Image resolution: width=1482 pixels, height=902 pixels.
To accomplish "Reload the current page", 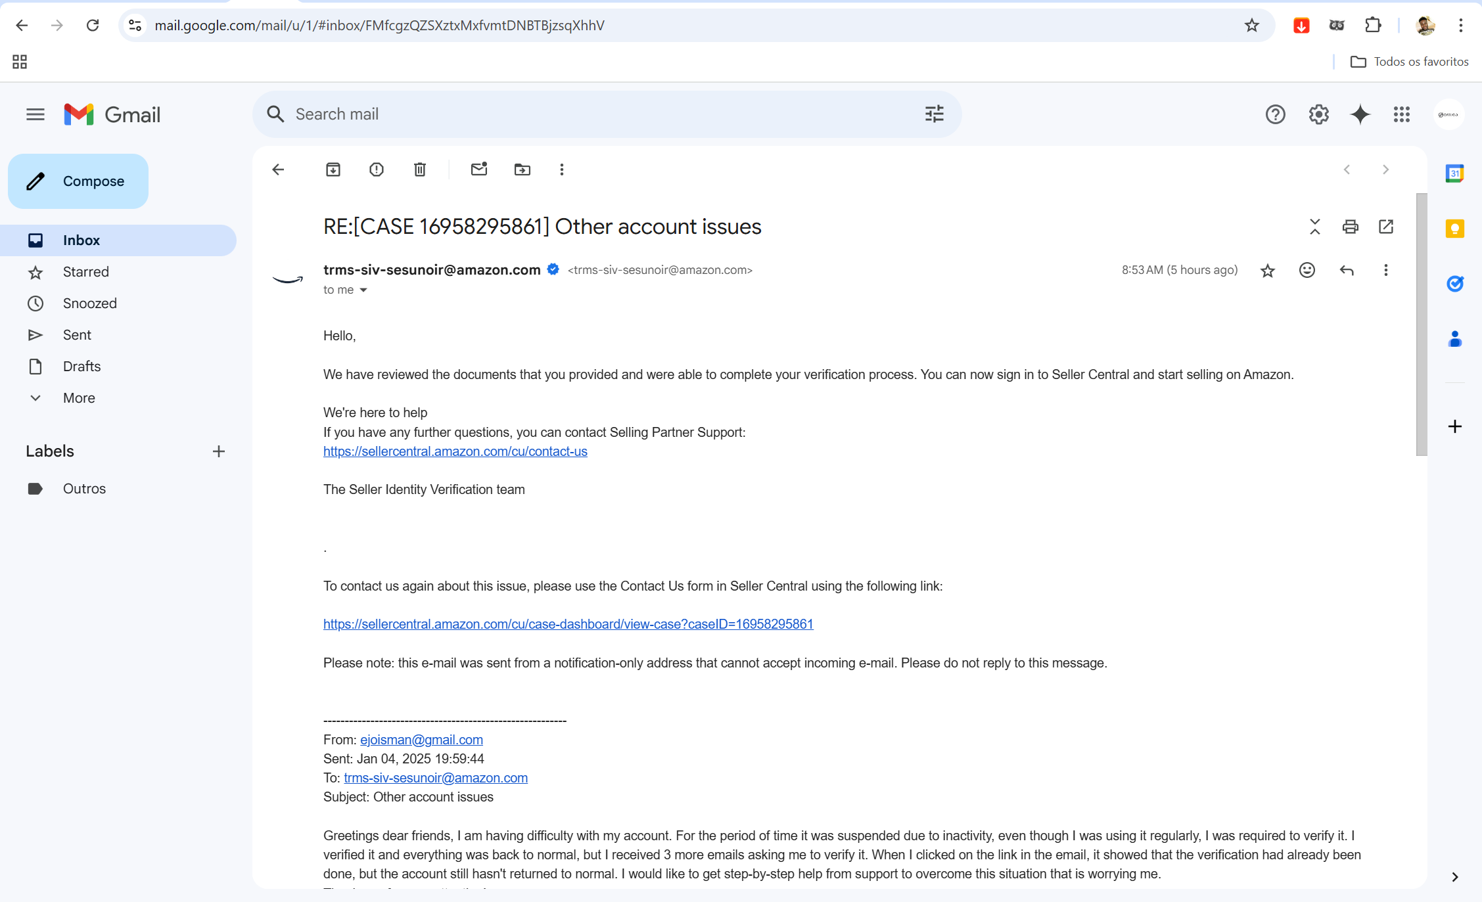I will click(x=93, y=25).
